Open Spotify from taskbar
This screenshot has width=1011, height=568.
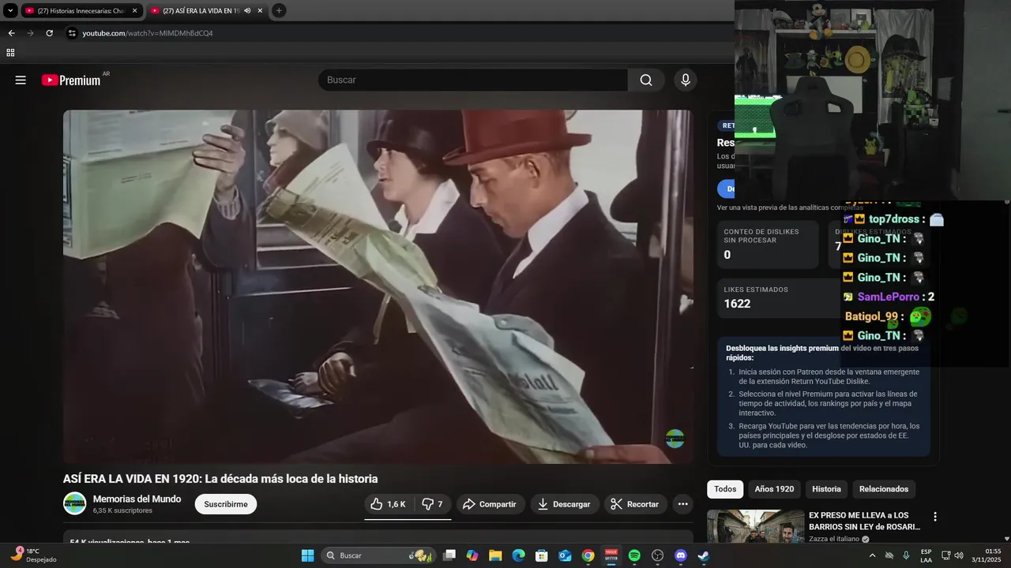click(x=634, y=555)
